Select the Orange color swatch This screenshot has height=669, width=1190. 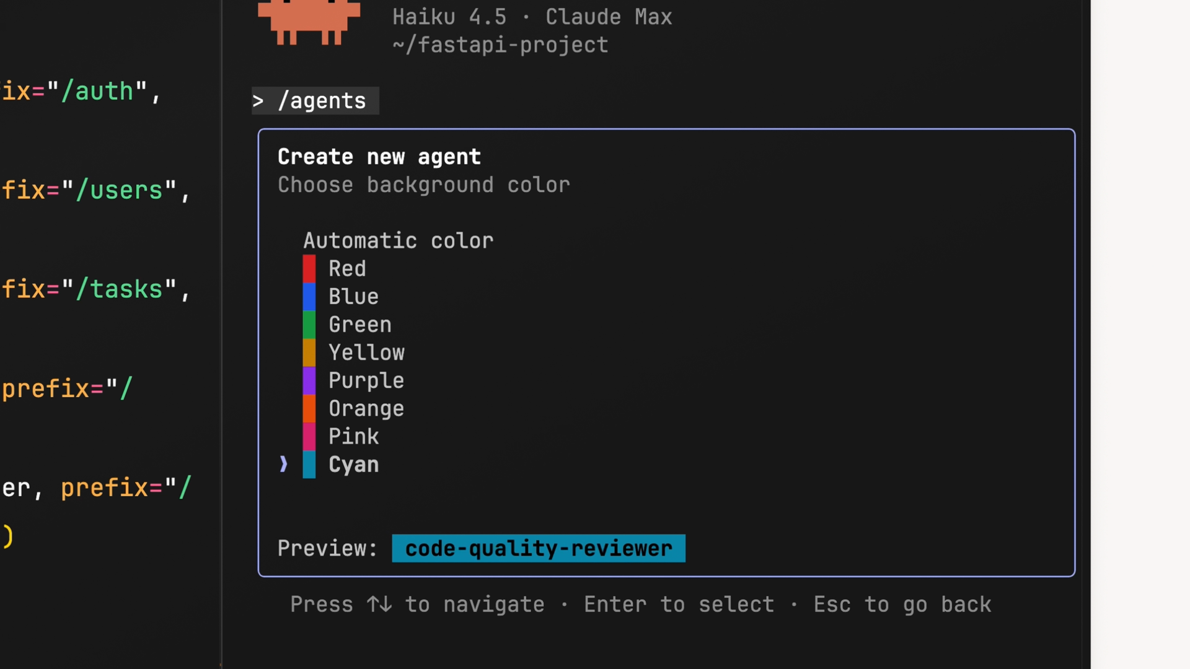[309, 409]
